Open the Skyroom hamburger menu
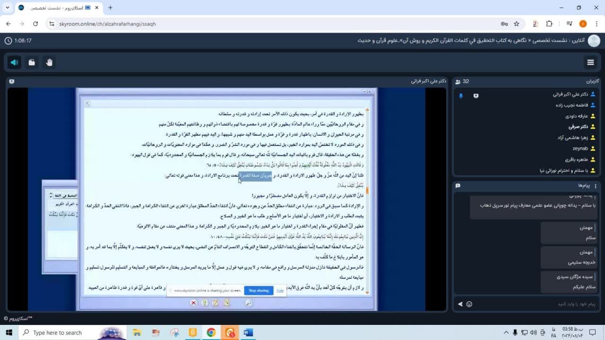Screen dimensions: 605x340 tap(590, 62)
